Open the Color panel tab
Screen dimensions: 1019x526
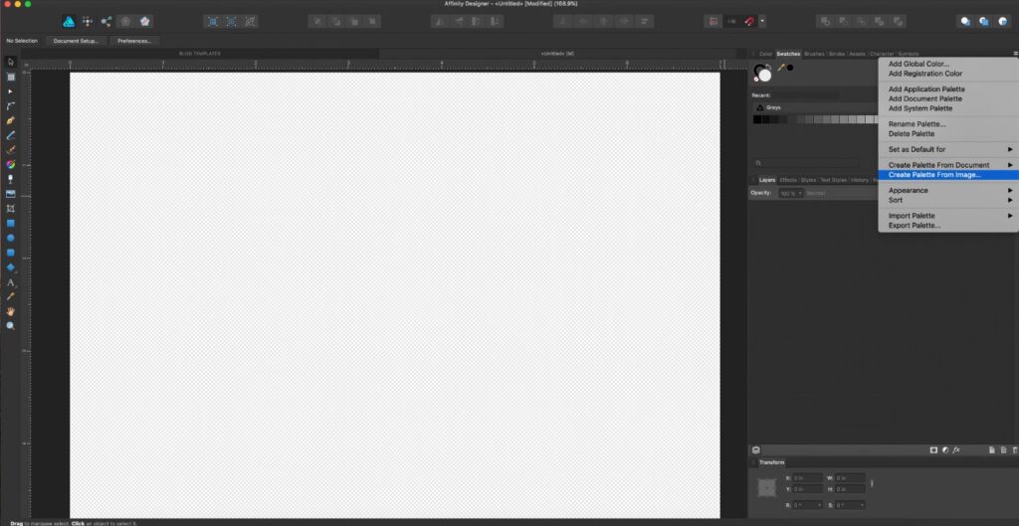point(766,54)
